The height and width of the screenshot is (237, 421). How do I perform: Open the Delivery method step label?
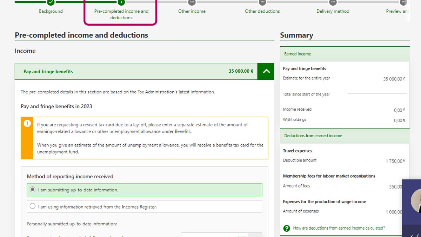coord(333,11)
